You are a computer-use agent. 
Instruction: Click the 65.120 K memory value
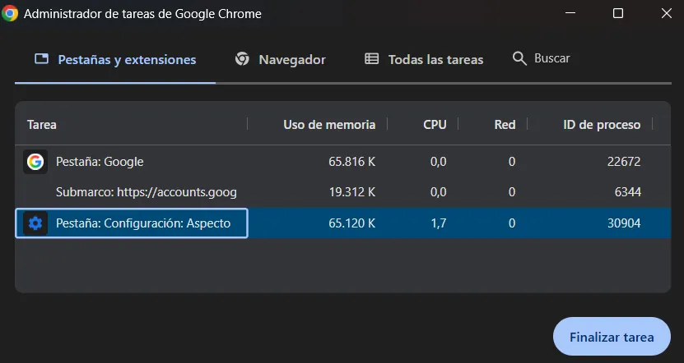(352, 223)
